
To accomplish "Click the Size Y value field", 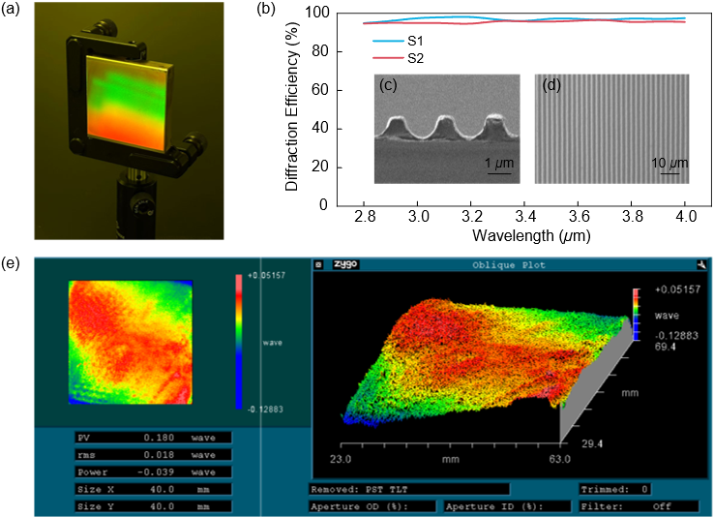I will (x=153, y=505).
